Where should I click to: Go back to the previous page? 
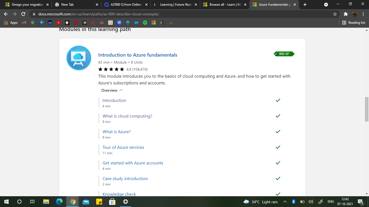point(6,14)
